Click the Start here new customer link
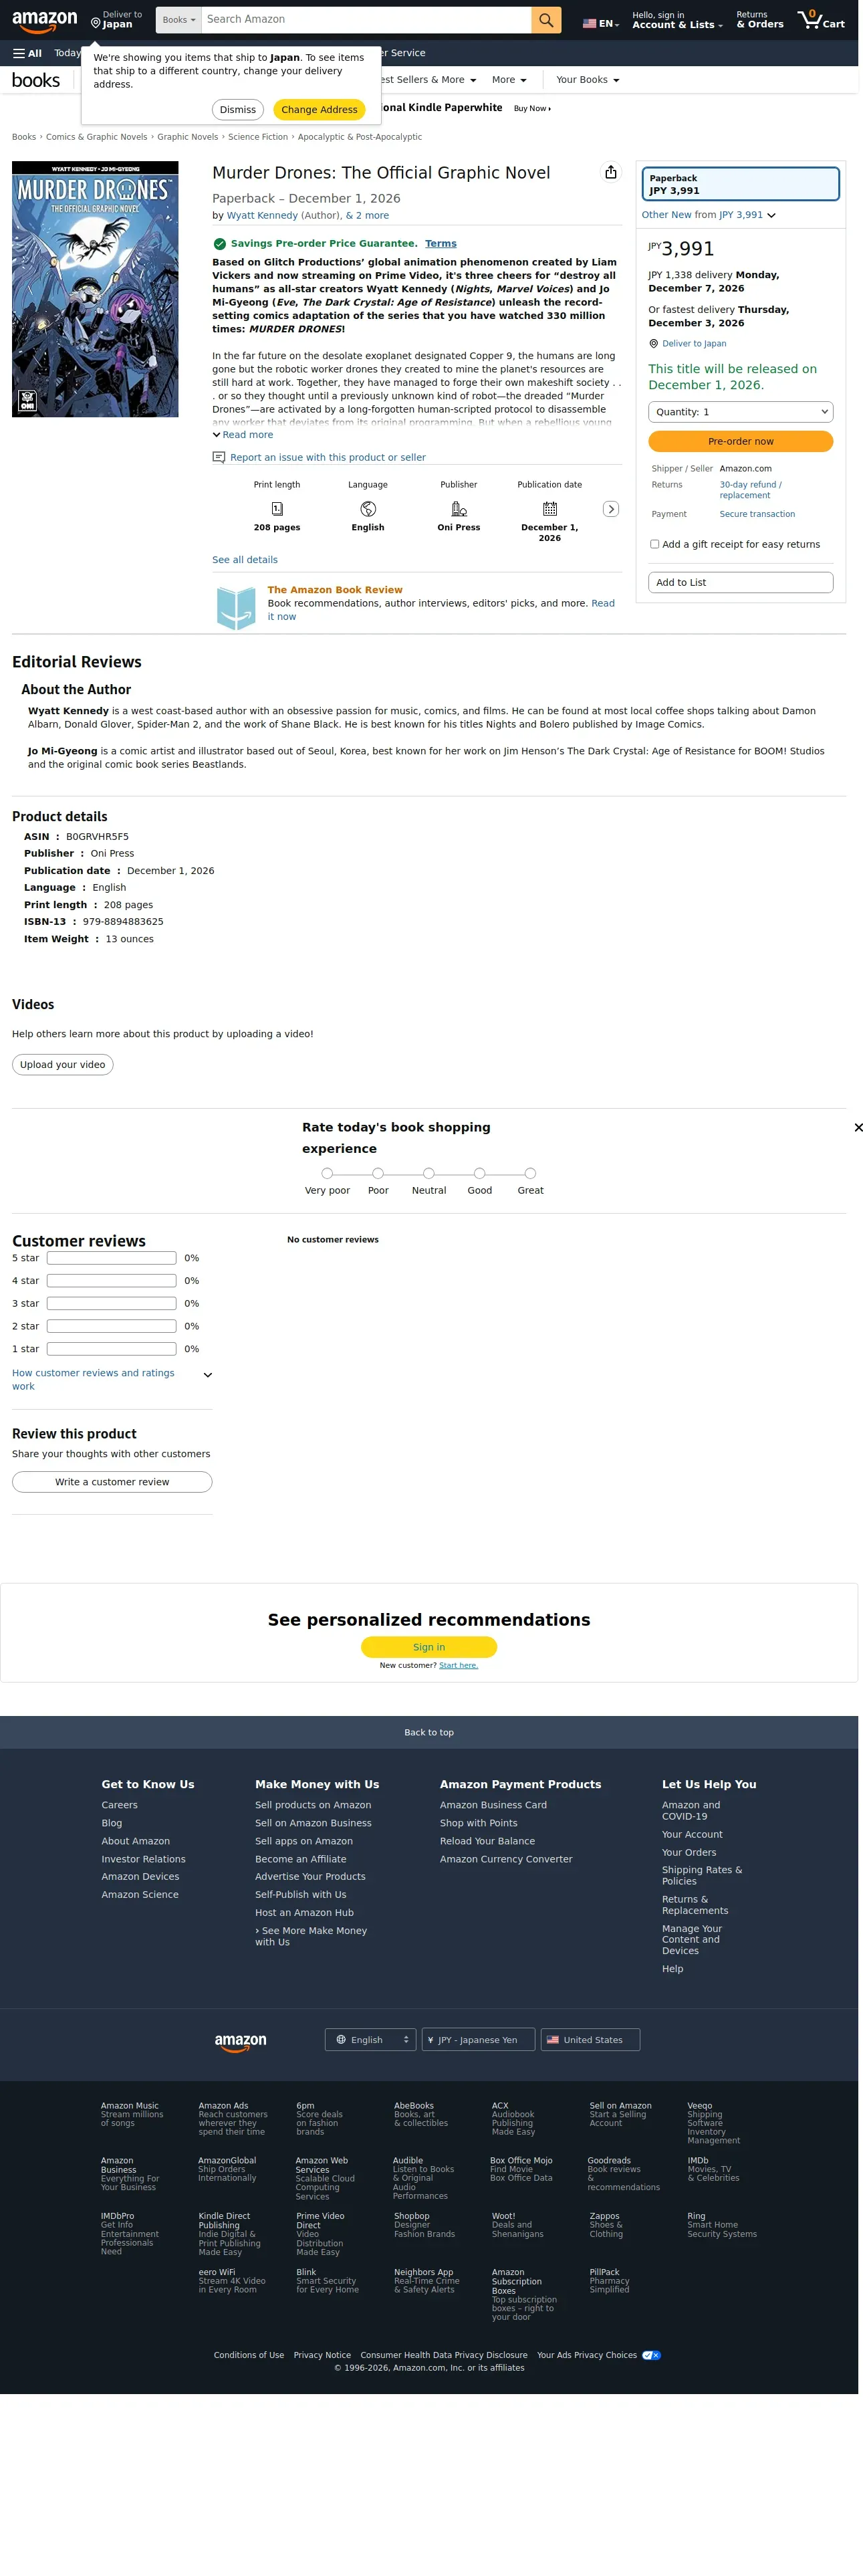 pyautogui.click(x=459, y=1666)
